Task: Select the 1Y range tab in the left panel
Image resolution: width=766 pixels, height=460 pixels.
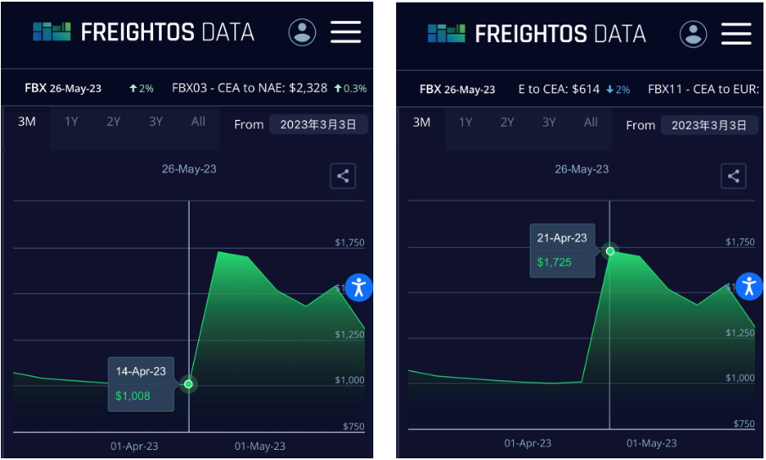Action: (71, 122)
